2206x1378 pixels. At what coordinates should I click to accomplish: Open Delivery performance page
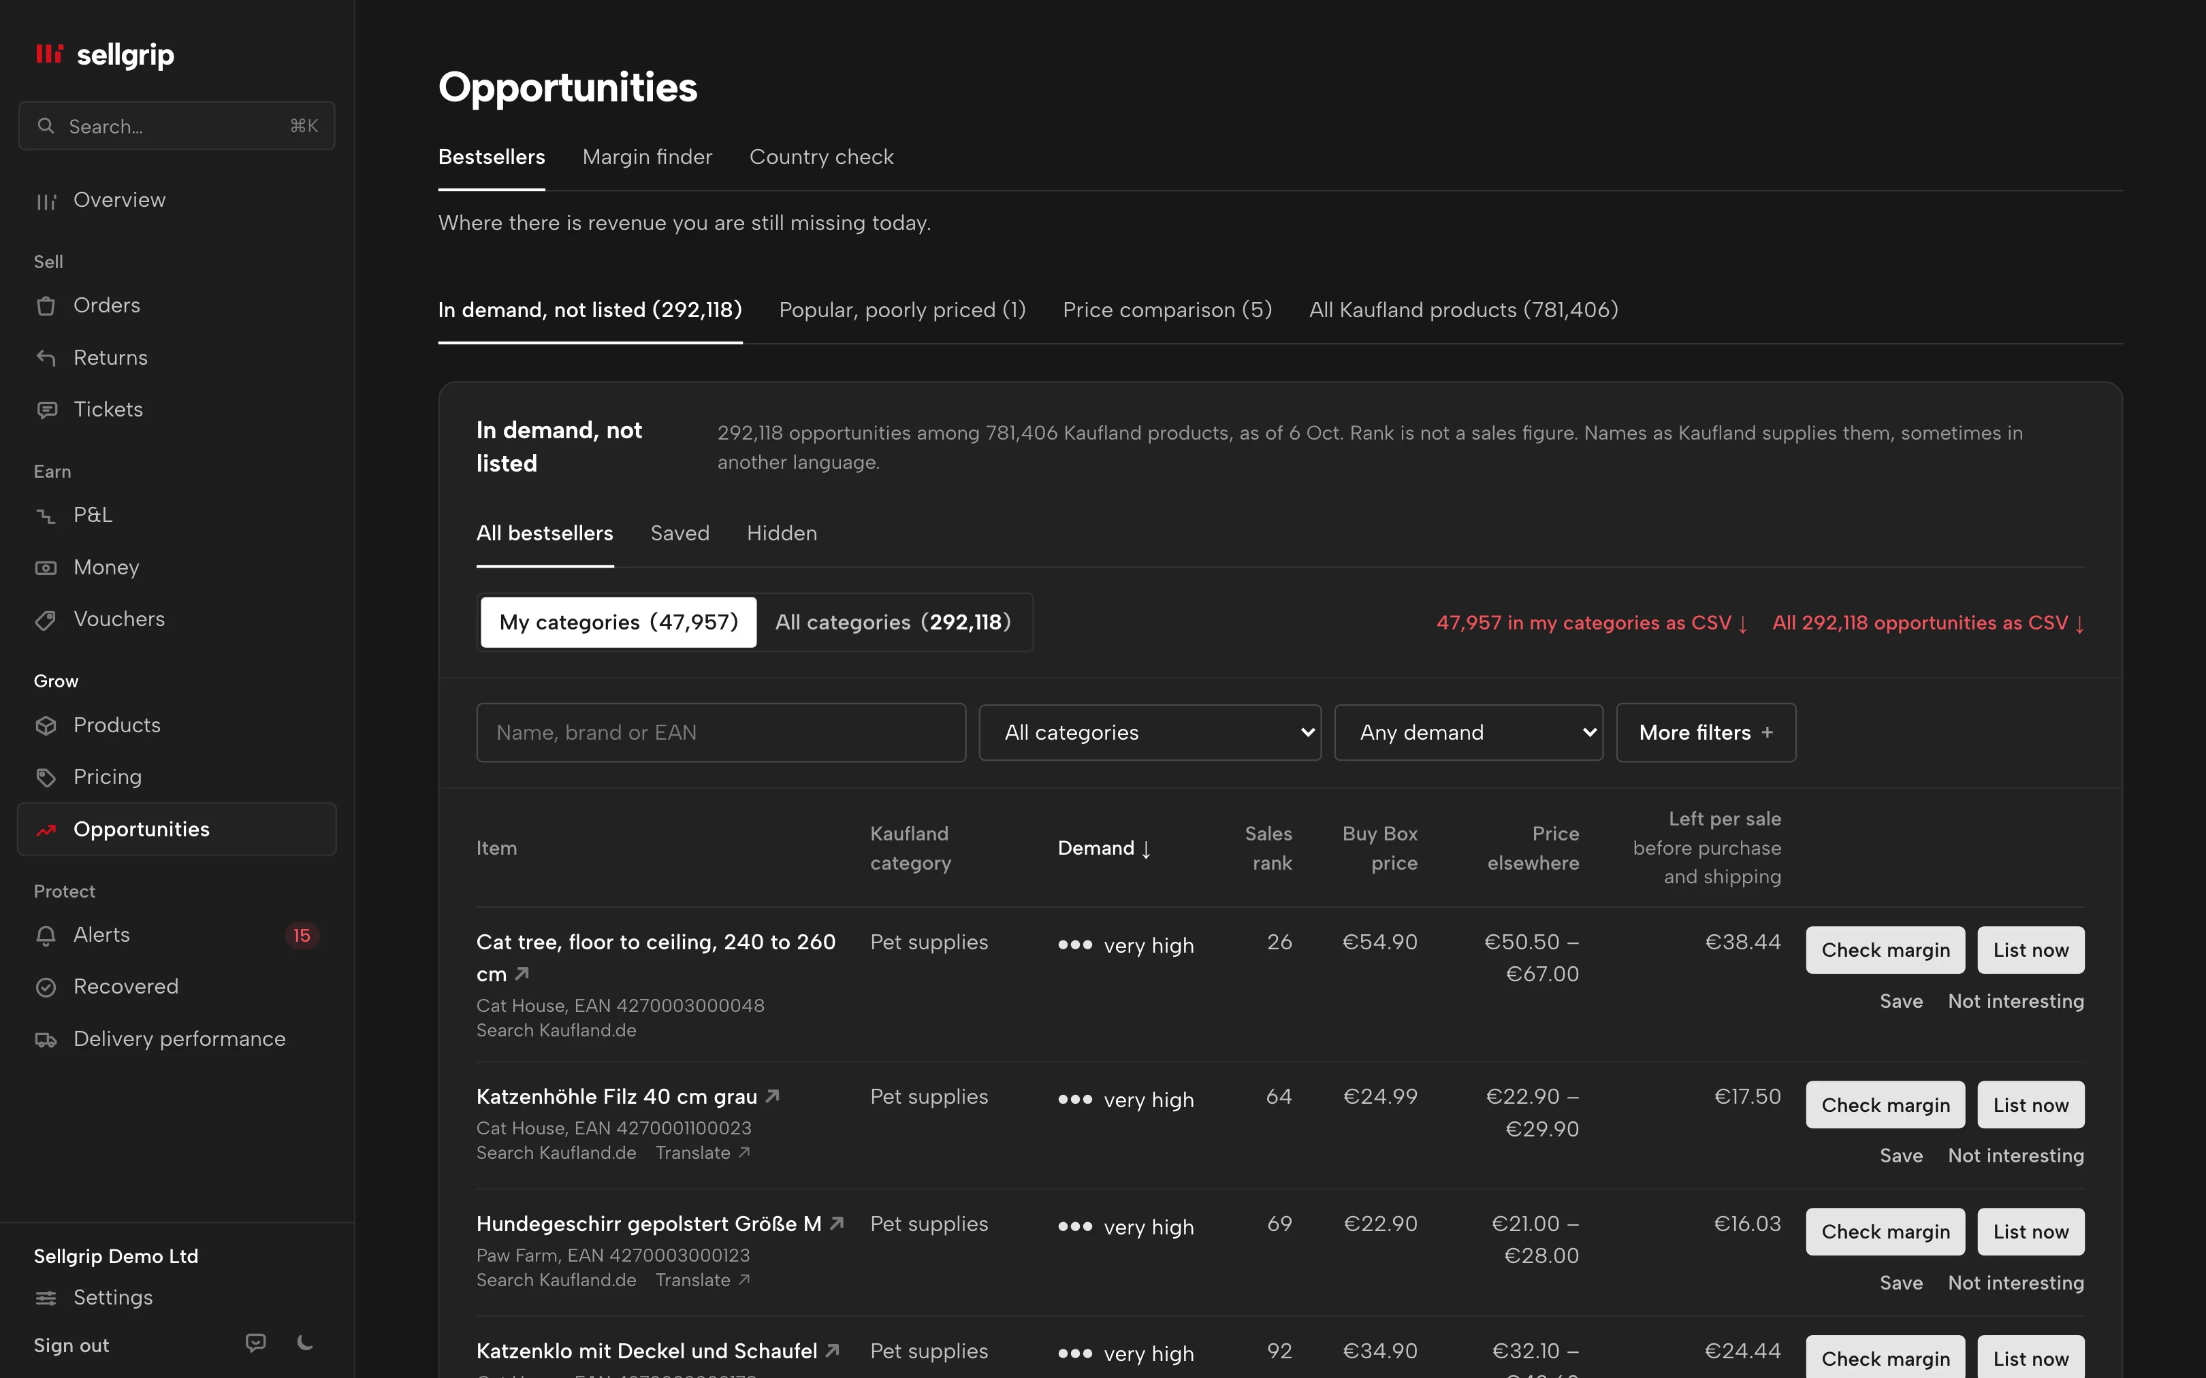coord(177,1039)
